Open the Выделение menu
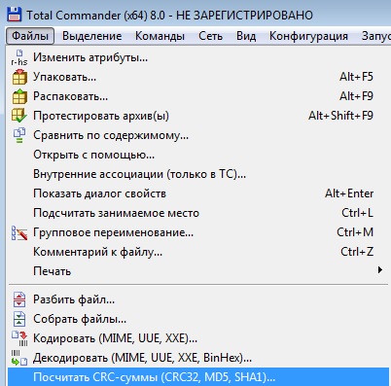Viewport: 391px width, 386px height. tap(91, 36)
